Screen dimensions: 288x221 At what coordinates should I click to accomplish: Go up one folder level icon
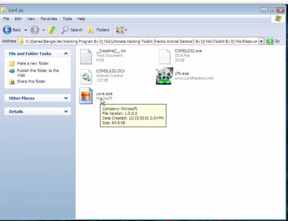[52, 30]
